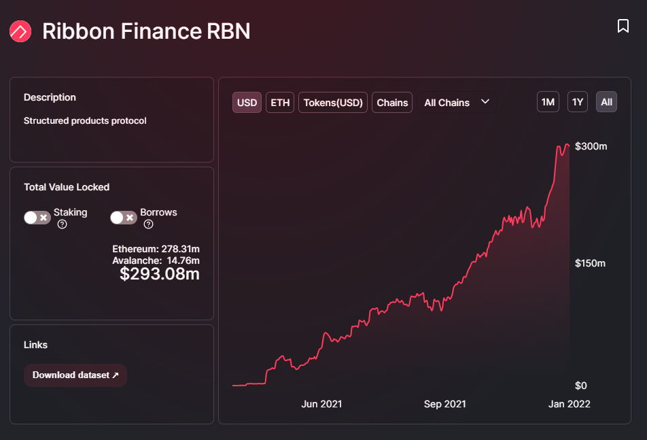The height and width of the screenshot is (440, 647).
Task: Select the USD chart denomination
Action: coord(247,103)
